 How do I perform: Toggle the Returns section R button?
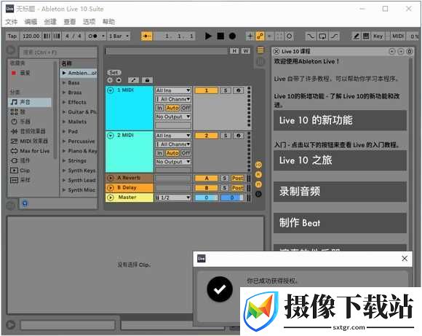tap(258, 174)
